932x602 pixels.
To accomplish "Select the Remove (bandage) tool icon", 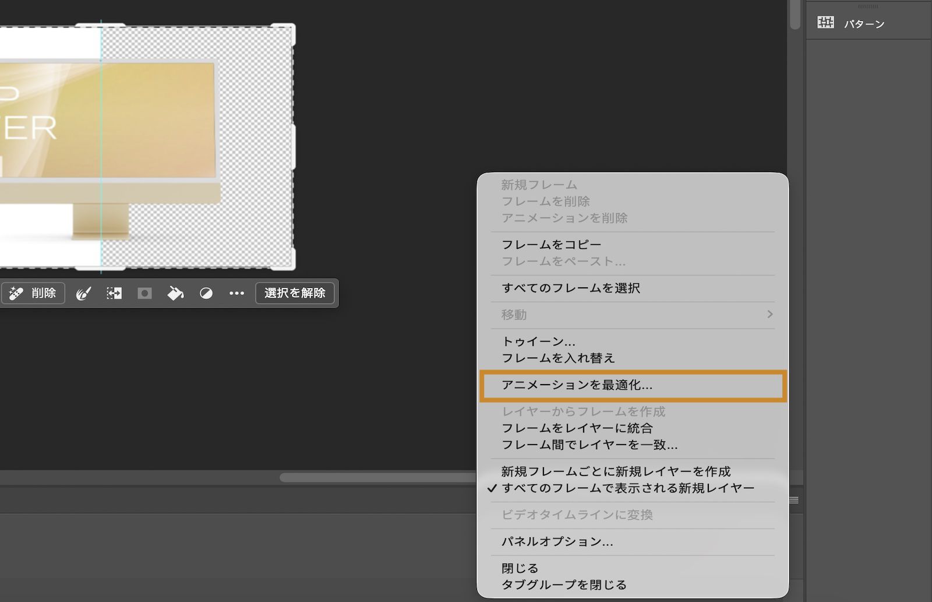I will pos(15,293).
